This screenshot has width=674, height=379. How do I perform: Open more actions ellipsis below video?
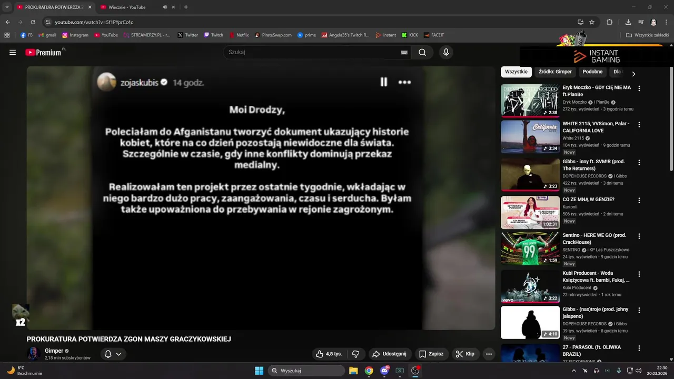coord(489,354)
